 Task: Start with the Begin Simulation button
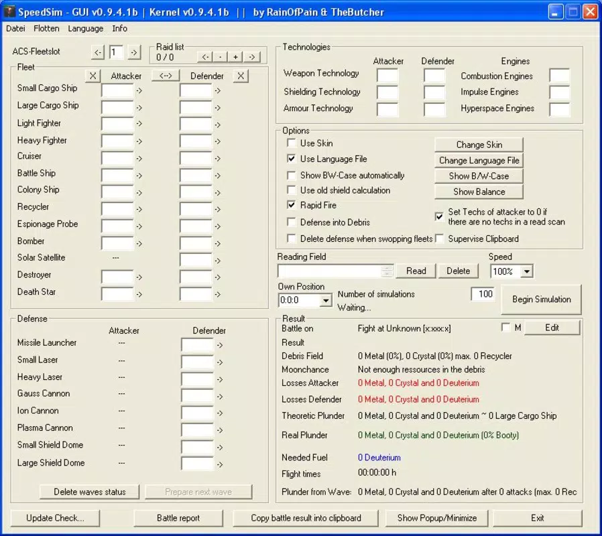[x=542, y=299]
